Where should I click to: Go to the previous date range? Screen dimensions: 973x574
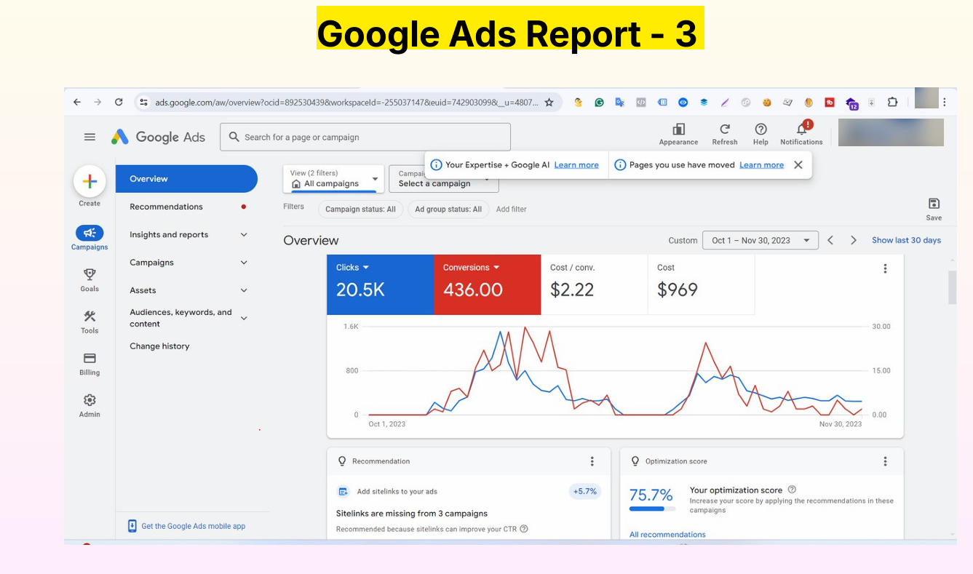830,240
